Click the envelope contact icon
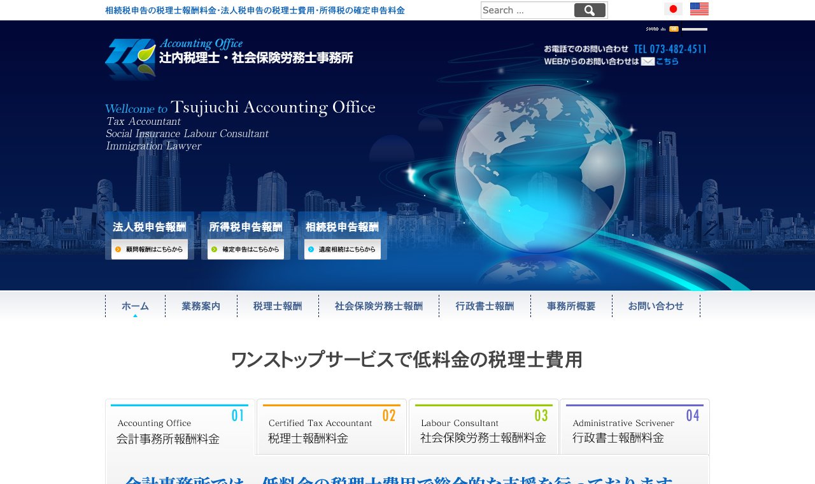 click(x=648, y=61)
